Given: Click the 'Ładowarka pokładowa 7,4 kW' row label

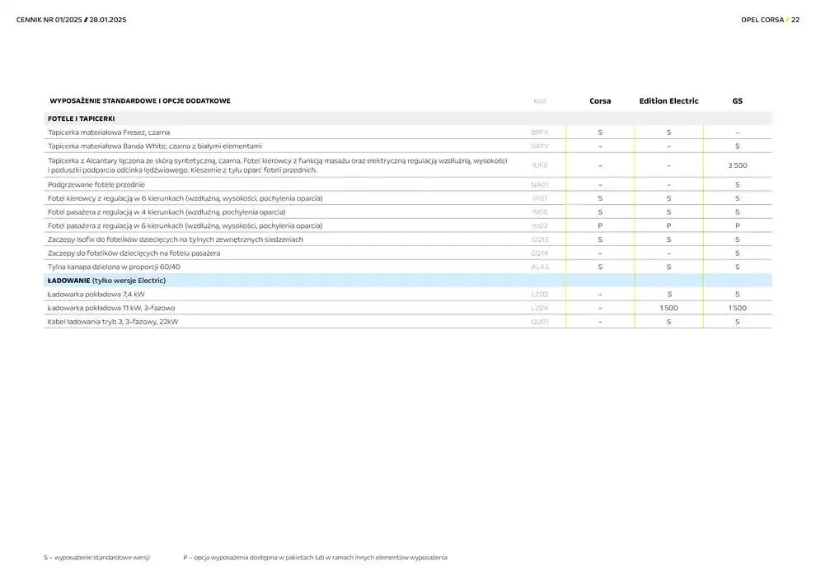Looking at the screenshot, I should (96, 295).
